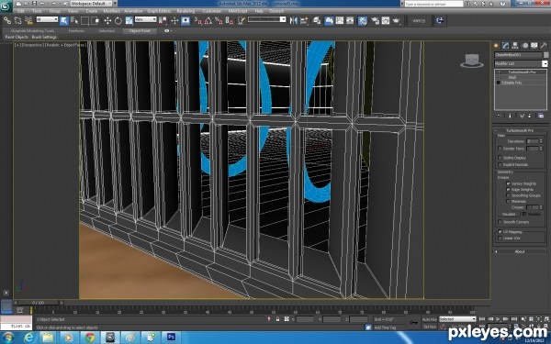
Task: Select the Freeform ribbon tab
Action: tap(76, 31)
